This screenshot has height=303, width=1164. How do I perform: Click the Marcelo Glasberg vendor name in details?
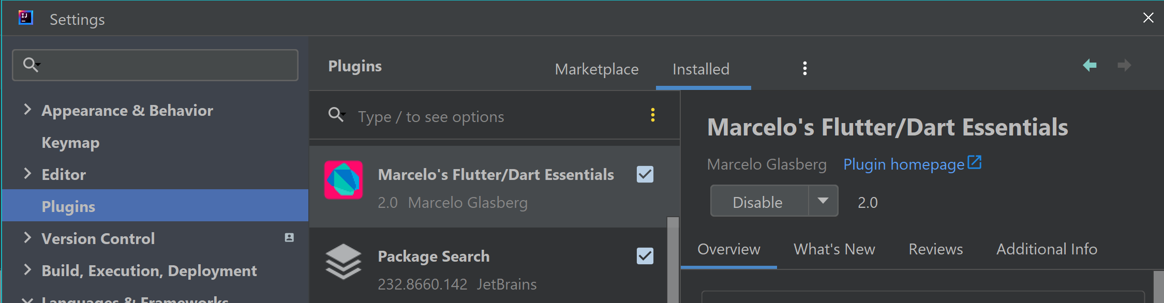[767, 164]
